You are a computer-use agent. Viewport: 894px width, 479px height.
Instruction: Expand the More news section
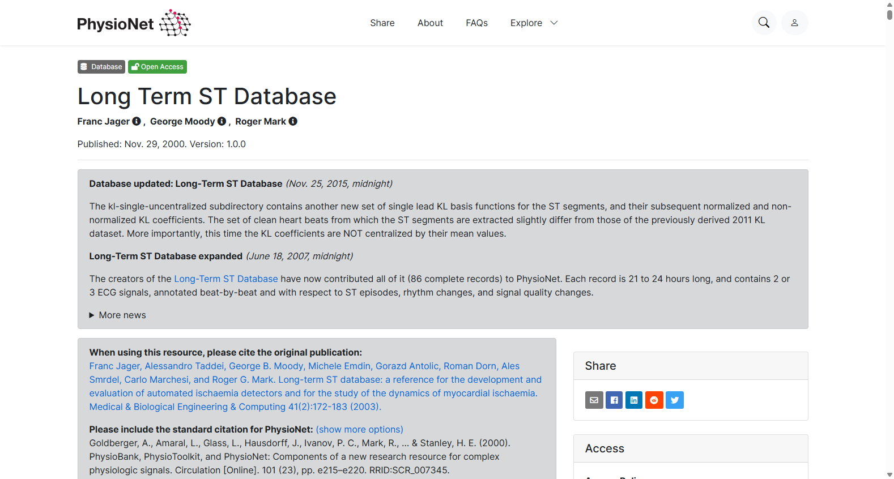117,315
